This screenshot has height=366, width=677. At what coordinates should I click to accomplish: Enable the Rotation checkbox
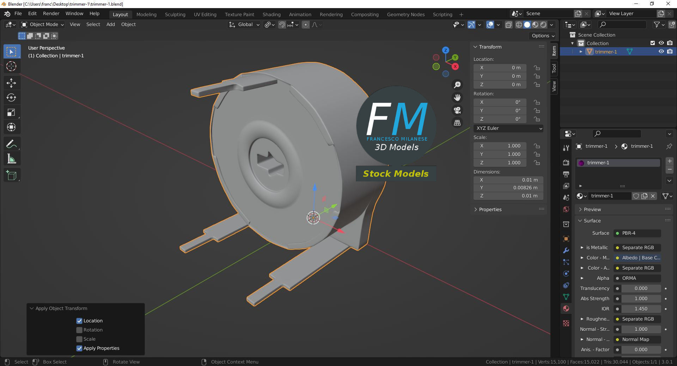(x=79, y=330)
